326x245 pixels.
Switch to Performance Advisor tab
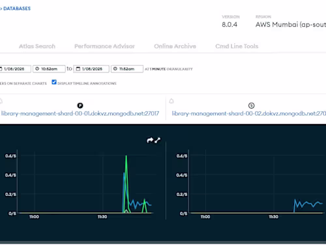(x=104, y=46)
